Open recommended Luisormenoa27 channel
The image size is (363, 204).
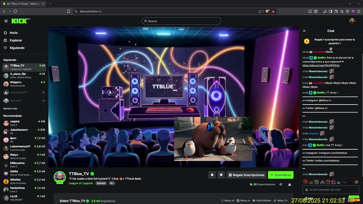pos(24,148)
